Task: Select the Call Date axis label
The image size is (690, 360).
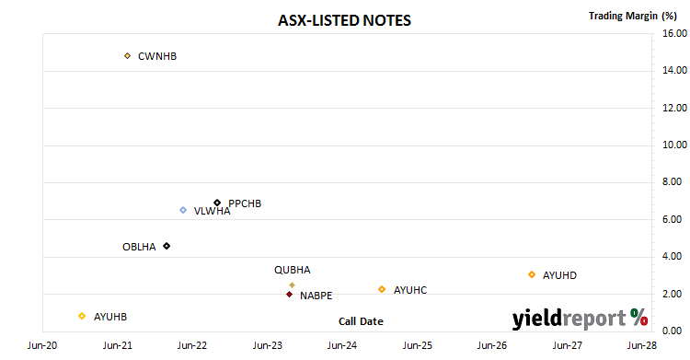Action: pyautogui.click(x=361, y=321)
